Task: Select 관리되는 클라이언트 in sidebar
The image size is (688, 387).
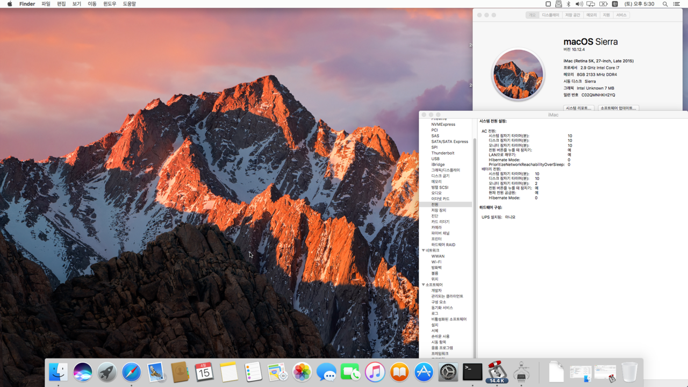Action: (447, 296)
